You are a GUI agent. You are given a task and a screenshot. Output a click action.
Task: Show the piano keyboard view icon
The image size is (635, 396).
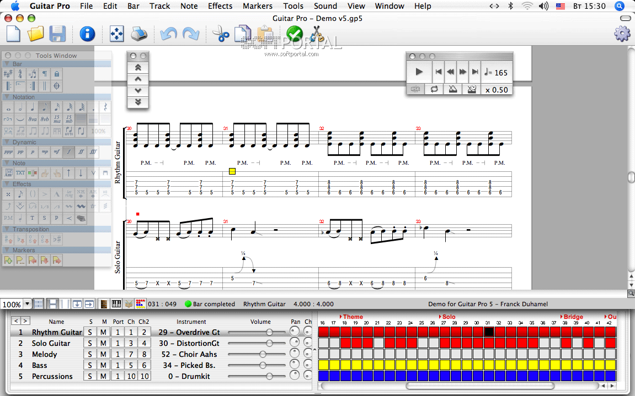click(116, 304)
